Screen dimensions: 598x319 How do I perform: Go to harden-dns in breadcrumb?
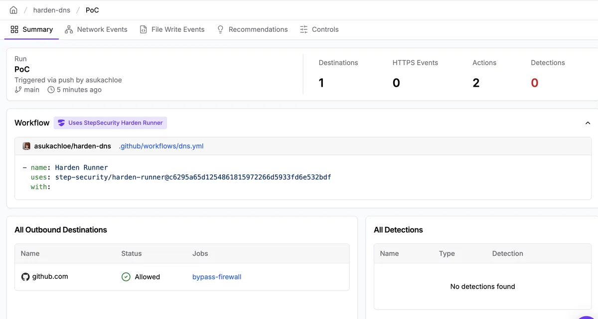tap(51, 10)
